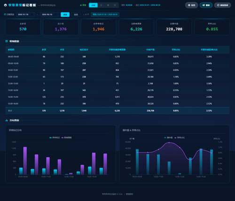Click the green online status dot

point(81,5)
